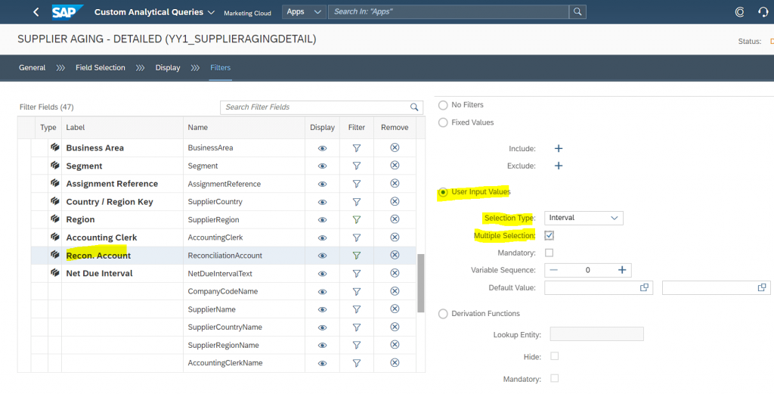Screen dimensions: 774x394
Task: Go back using the header arrow
Action: 36,12
